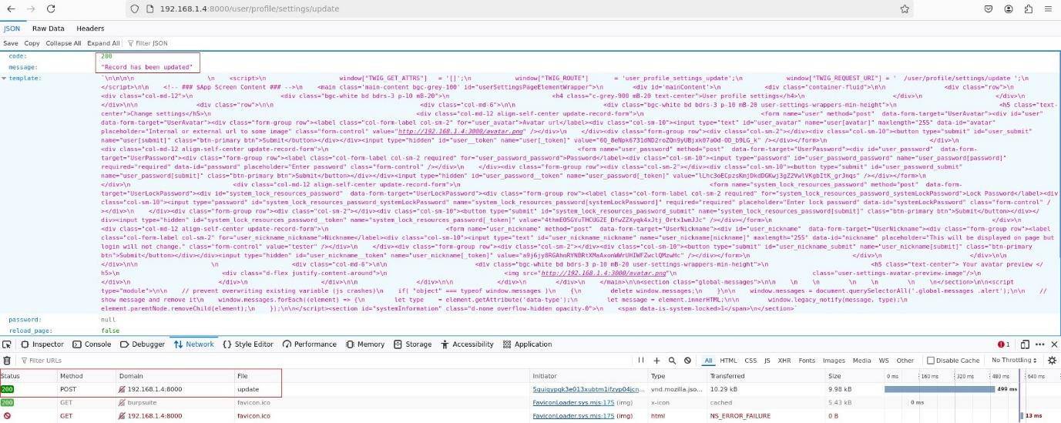Screen dimensions: 1061x423
Task: Open the Debugger panel
Action: tap(143, 344)
